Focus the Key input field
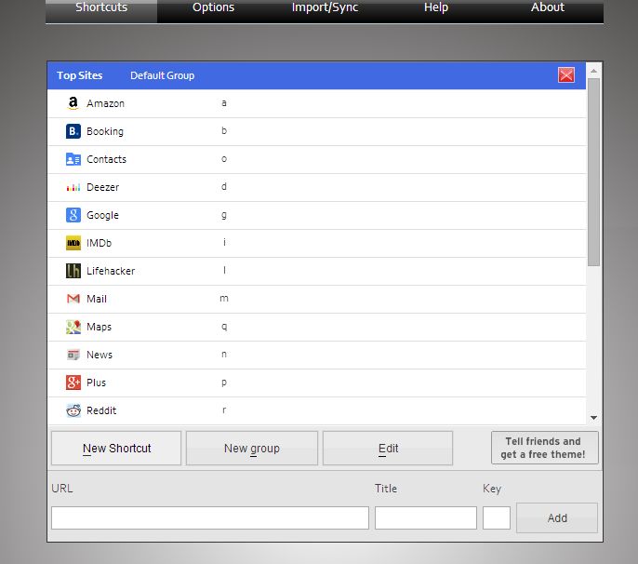 (497, 518)
